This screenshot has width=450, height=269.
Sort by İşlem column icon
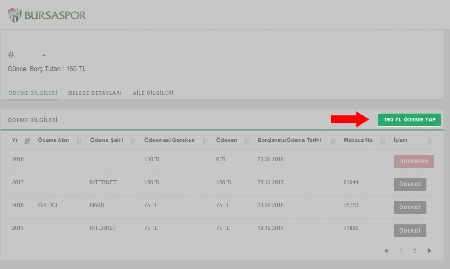[431, 141]
